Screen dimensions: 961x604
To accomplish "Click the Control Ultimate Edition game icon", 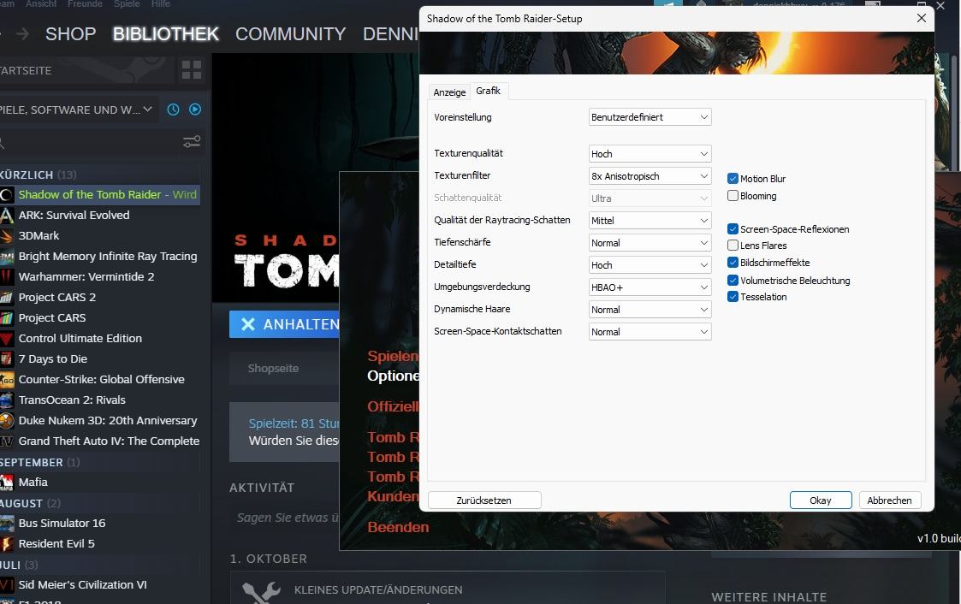I will pyautogui.click(x=7, y=339).
